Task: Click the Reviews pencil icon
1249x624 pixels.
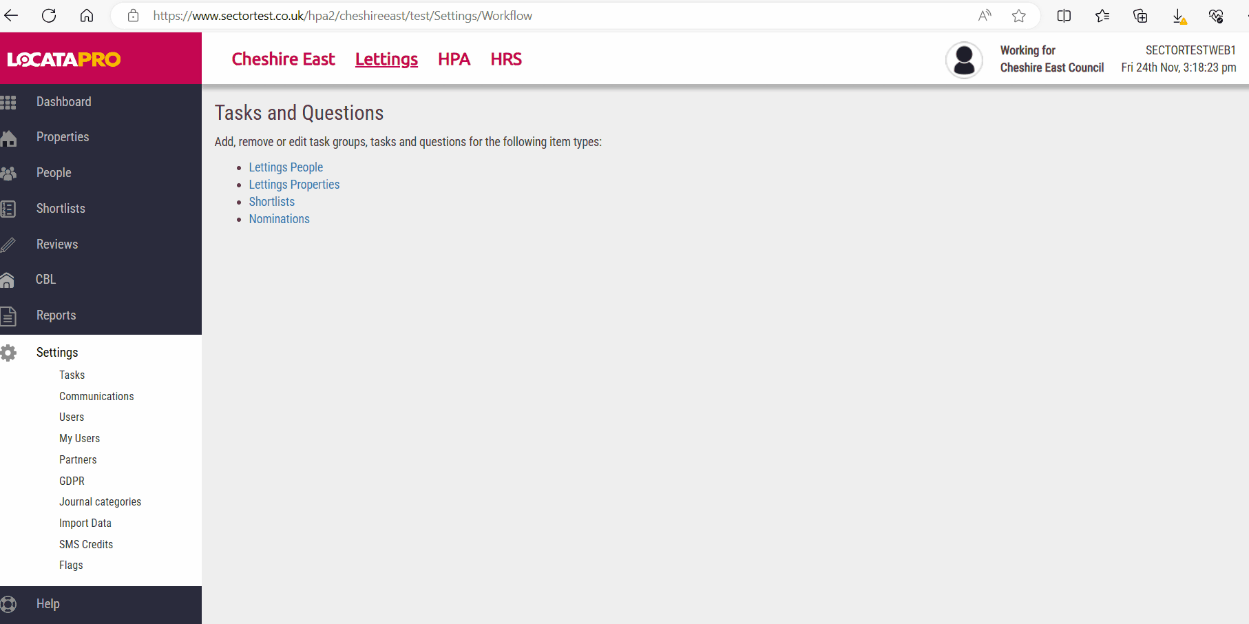Action: (x=8, y=245)
